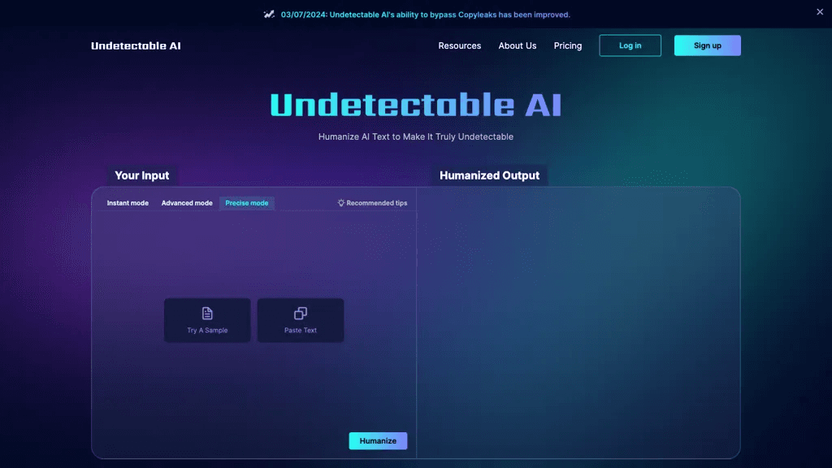The width and height of the screenshot is (832, 468).
Task: Open the Resources menu
Action: pyautogui.click(x=460, y=45)
